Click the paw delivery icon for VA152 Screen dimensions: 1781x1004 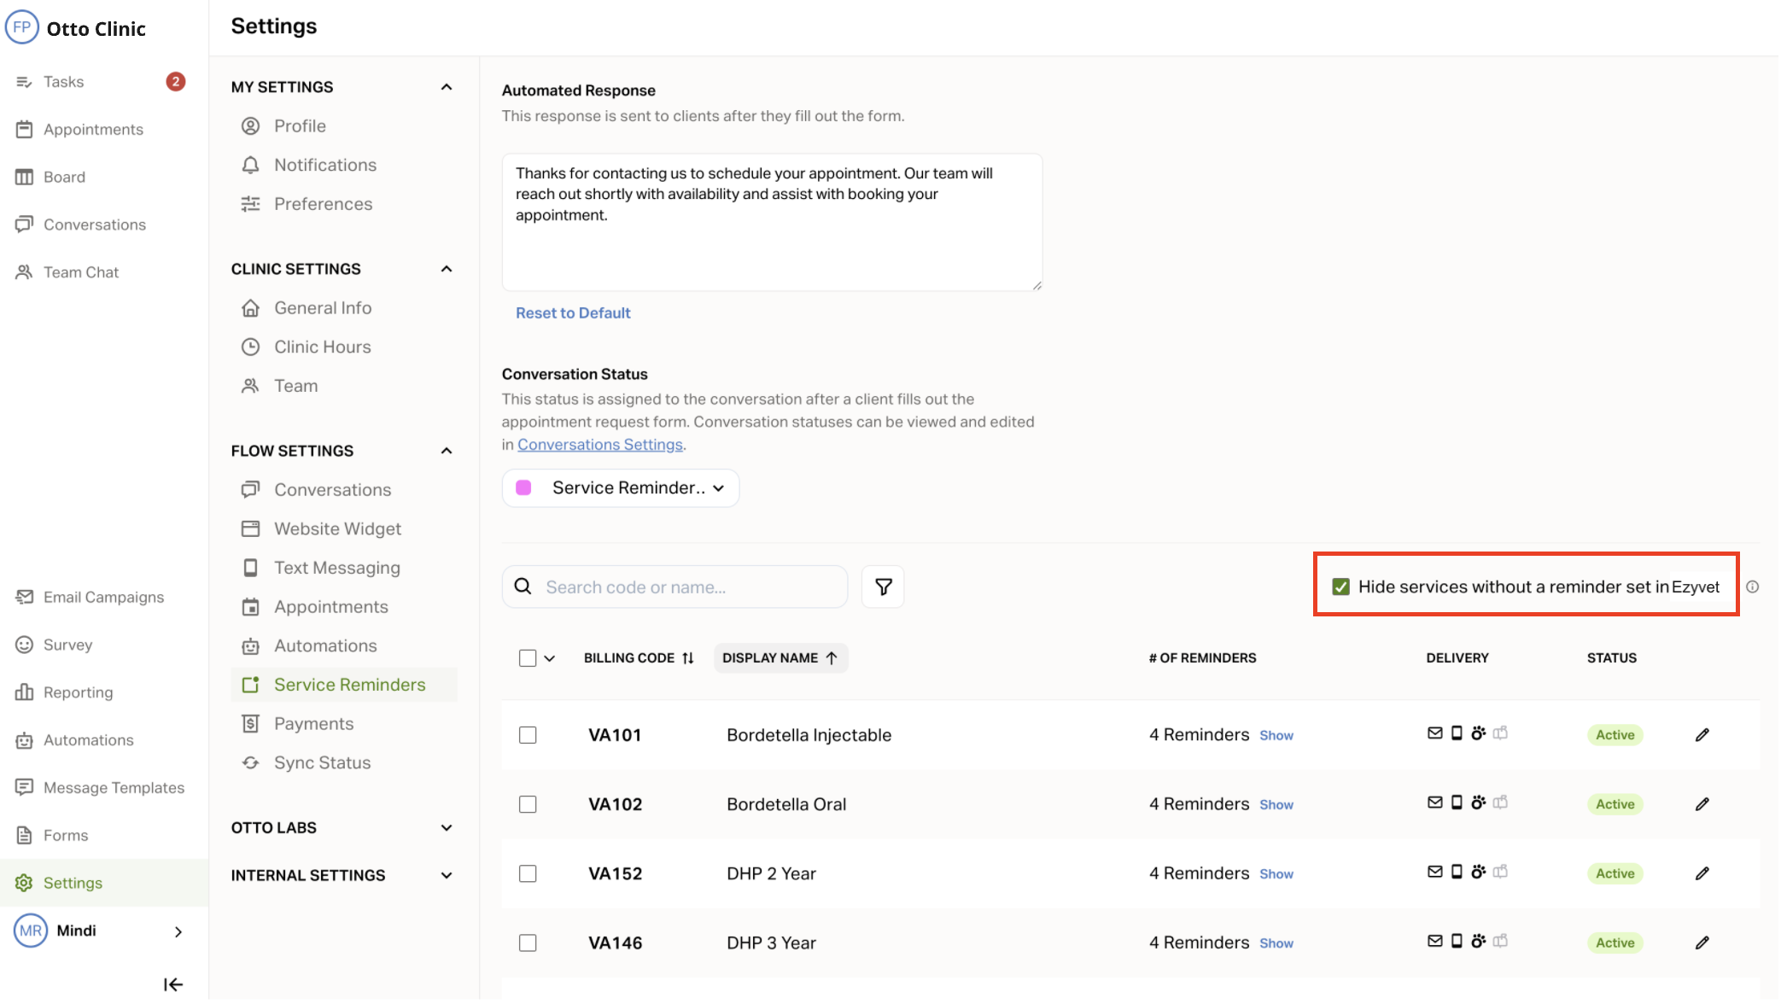(1479, 872)
